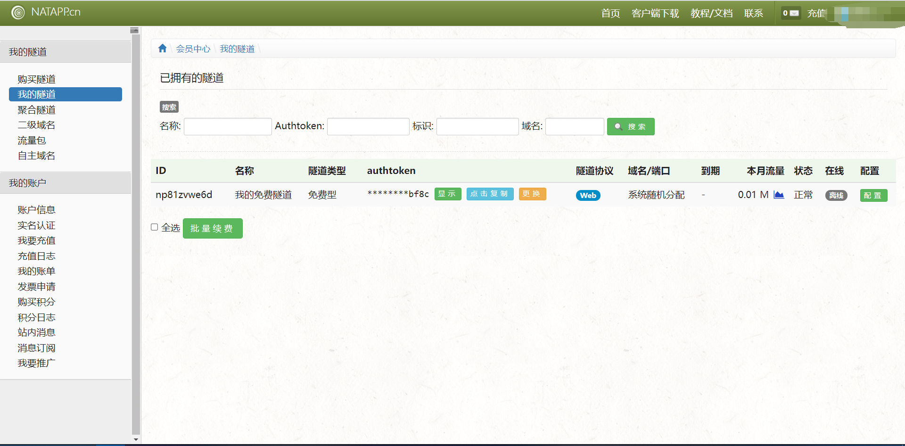Select 流量包 in the sidebar
This screenshot has width=905, height=446.
pos(32,140)
